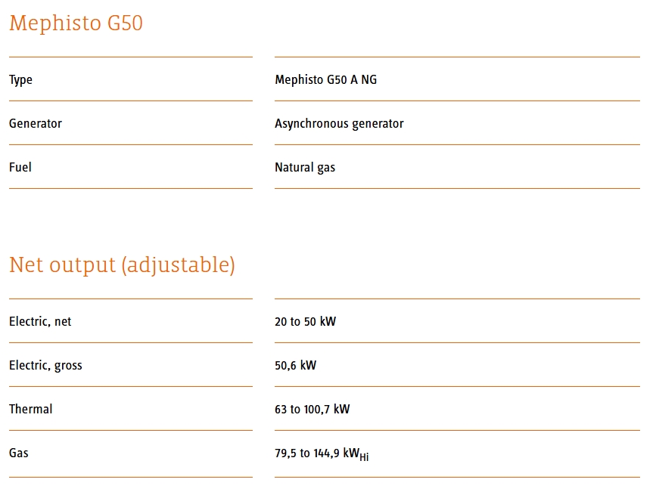This screenshot has height=495, width=656.
Task: Click the word NG in the Type value
Action: (368, 80)
